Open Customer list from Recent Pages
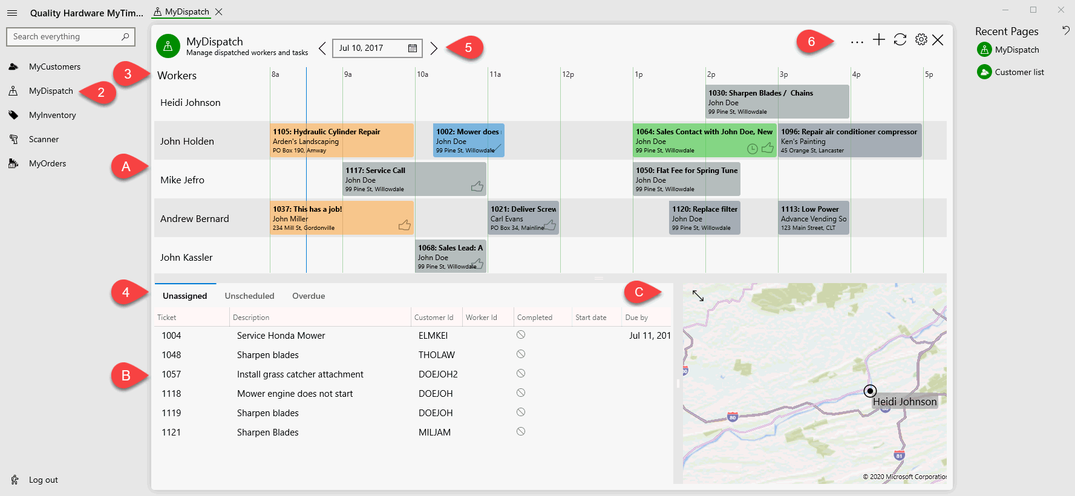The width and height of the screenshot is (1075, 496). pos(1019,72)
